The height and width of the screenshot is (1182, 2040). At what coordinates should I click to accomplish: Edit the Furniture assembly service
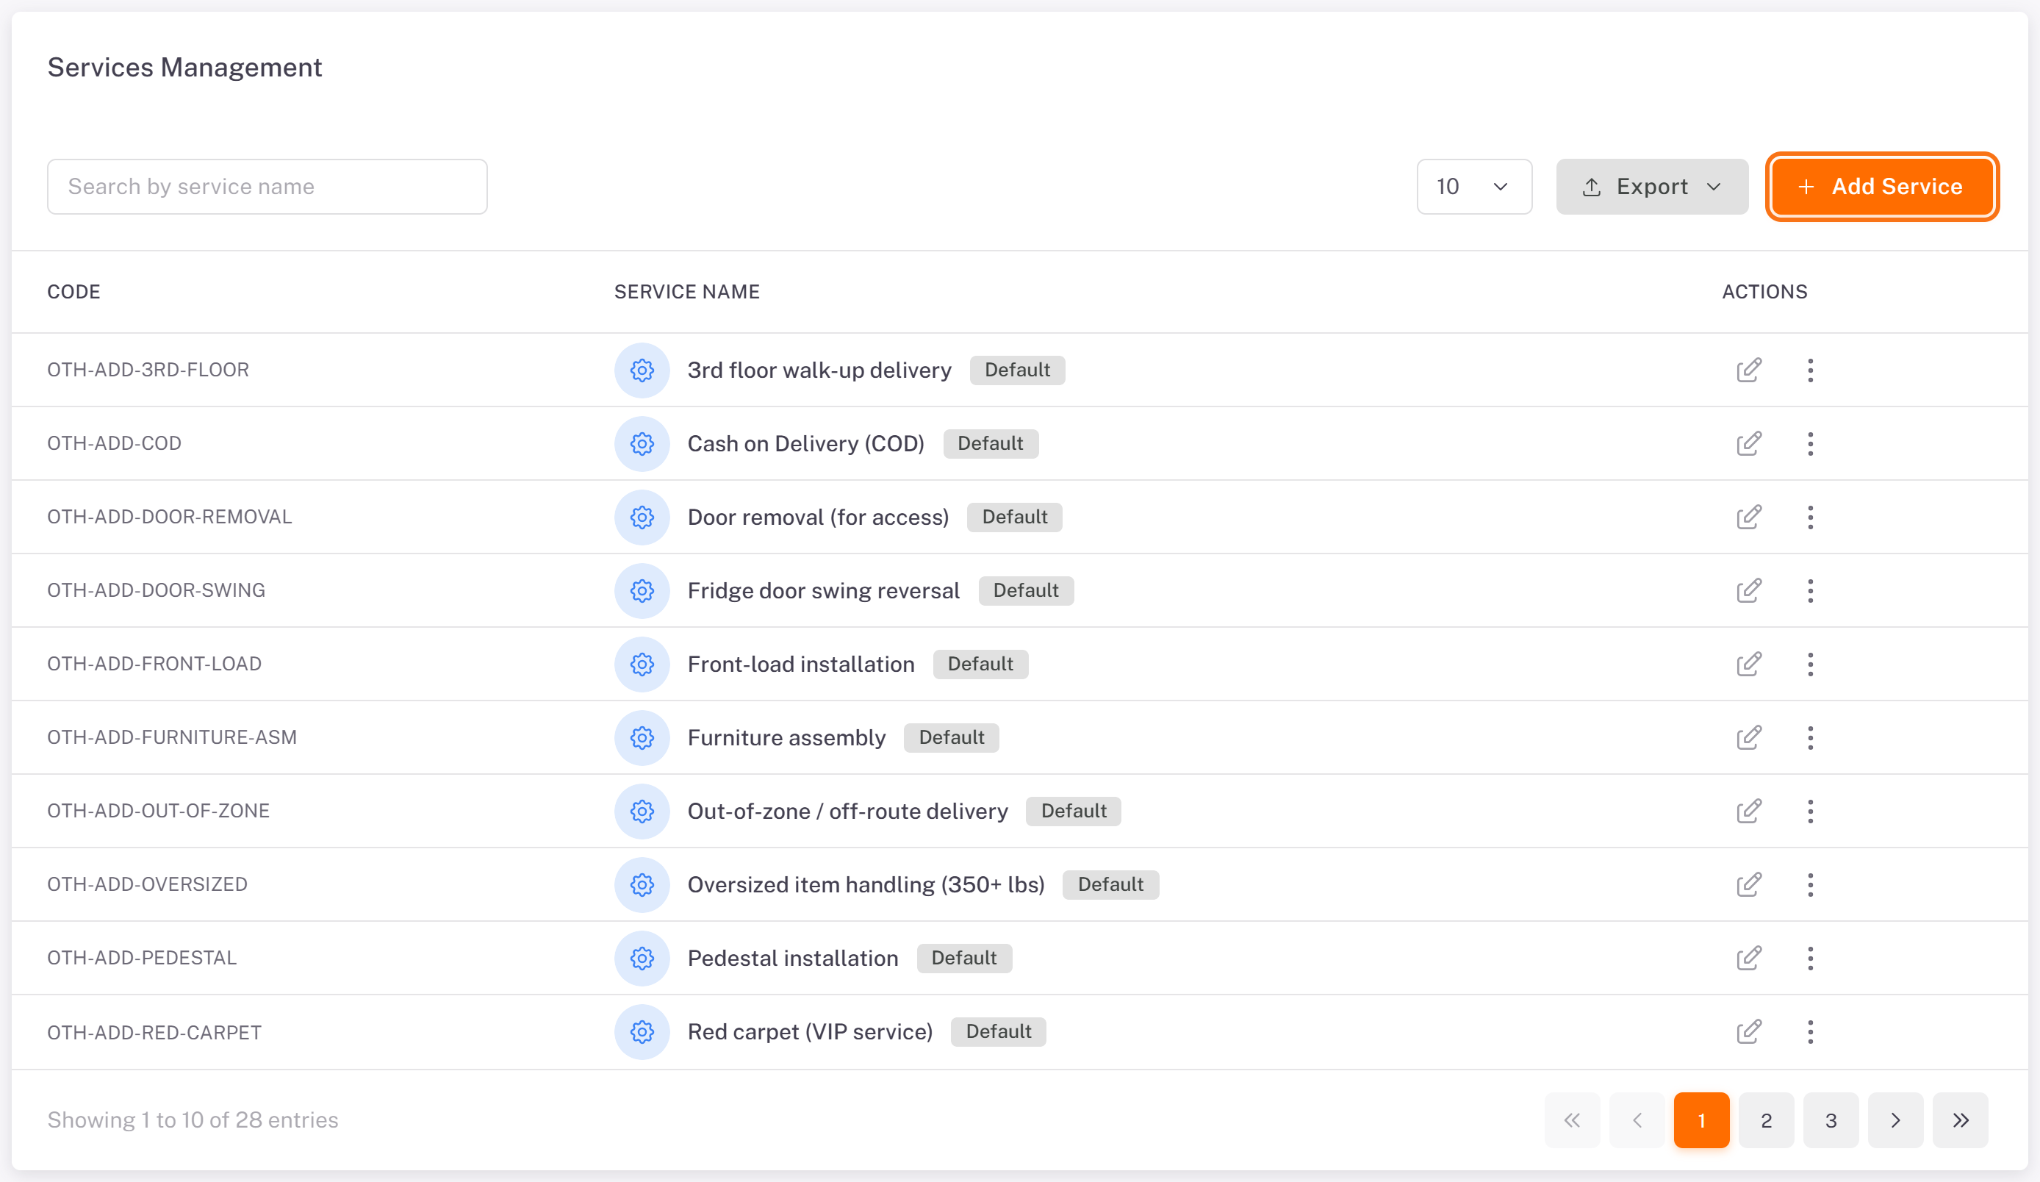[1748, 737]
